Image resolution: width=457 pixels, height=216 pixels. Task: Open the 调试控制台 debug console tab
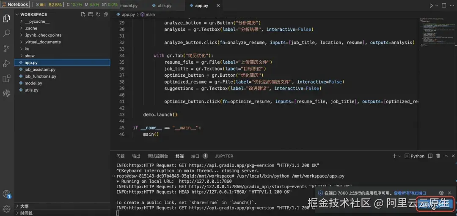tap(158, 156)
